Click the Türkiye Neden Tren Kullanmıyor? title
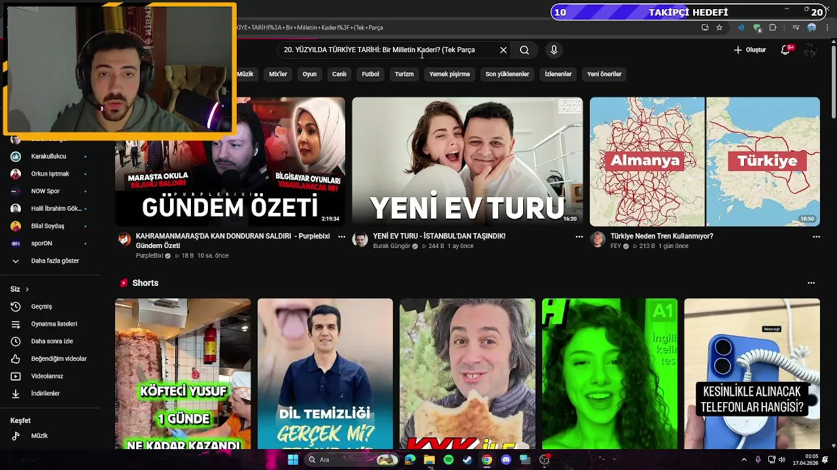This screenshot has width=837, height=470. pos(662,236)
